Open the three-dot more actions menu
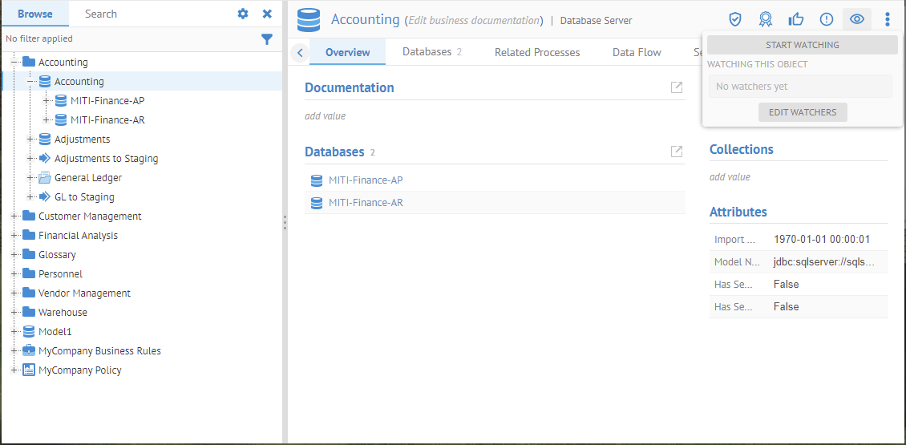 pos(887,19)
